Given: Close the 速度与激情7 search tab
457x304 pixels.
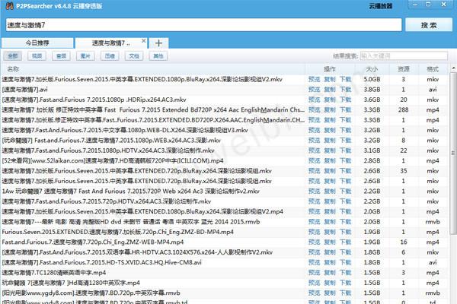Looking at the screenshot, I should (x=144, y=41).
